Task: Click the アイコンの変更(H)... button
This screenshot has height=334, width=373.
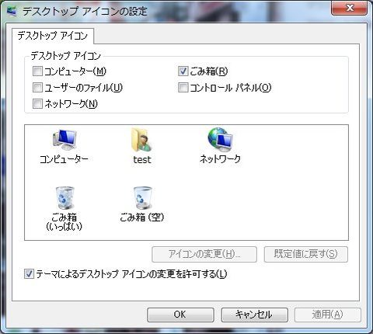Action: click(x=204, y=254)
